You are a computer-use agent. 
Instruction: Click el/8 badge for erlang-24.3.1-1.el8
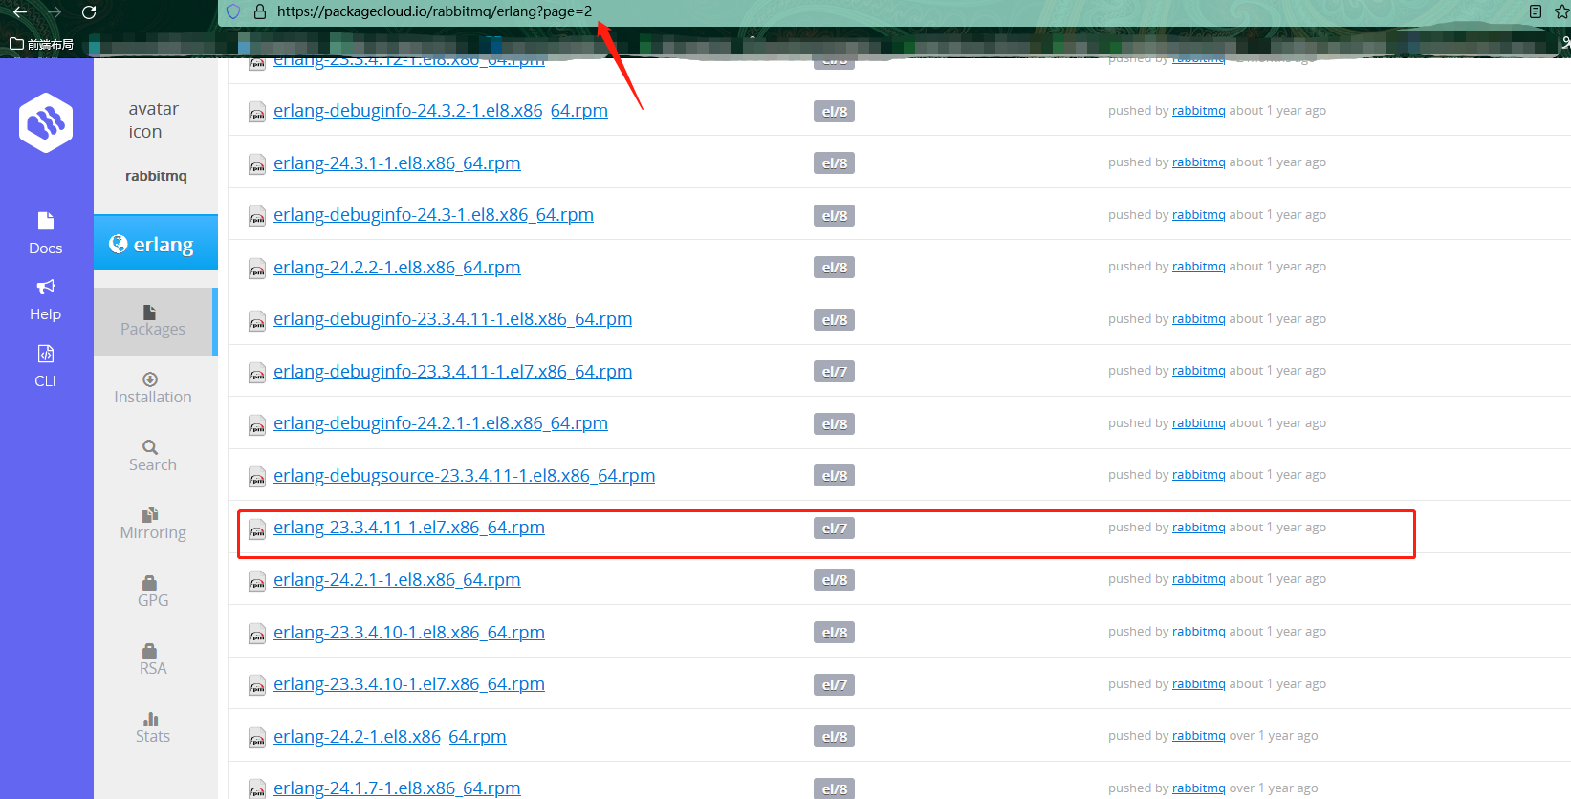(x=834, y=163)
